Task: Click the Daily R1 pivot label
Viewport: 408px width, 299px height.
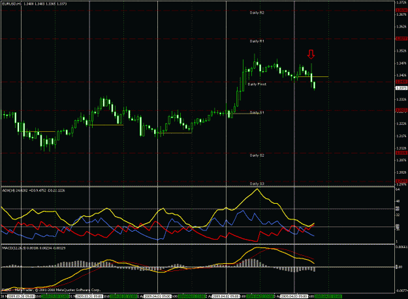Action: [257, 41]
